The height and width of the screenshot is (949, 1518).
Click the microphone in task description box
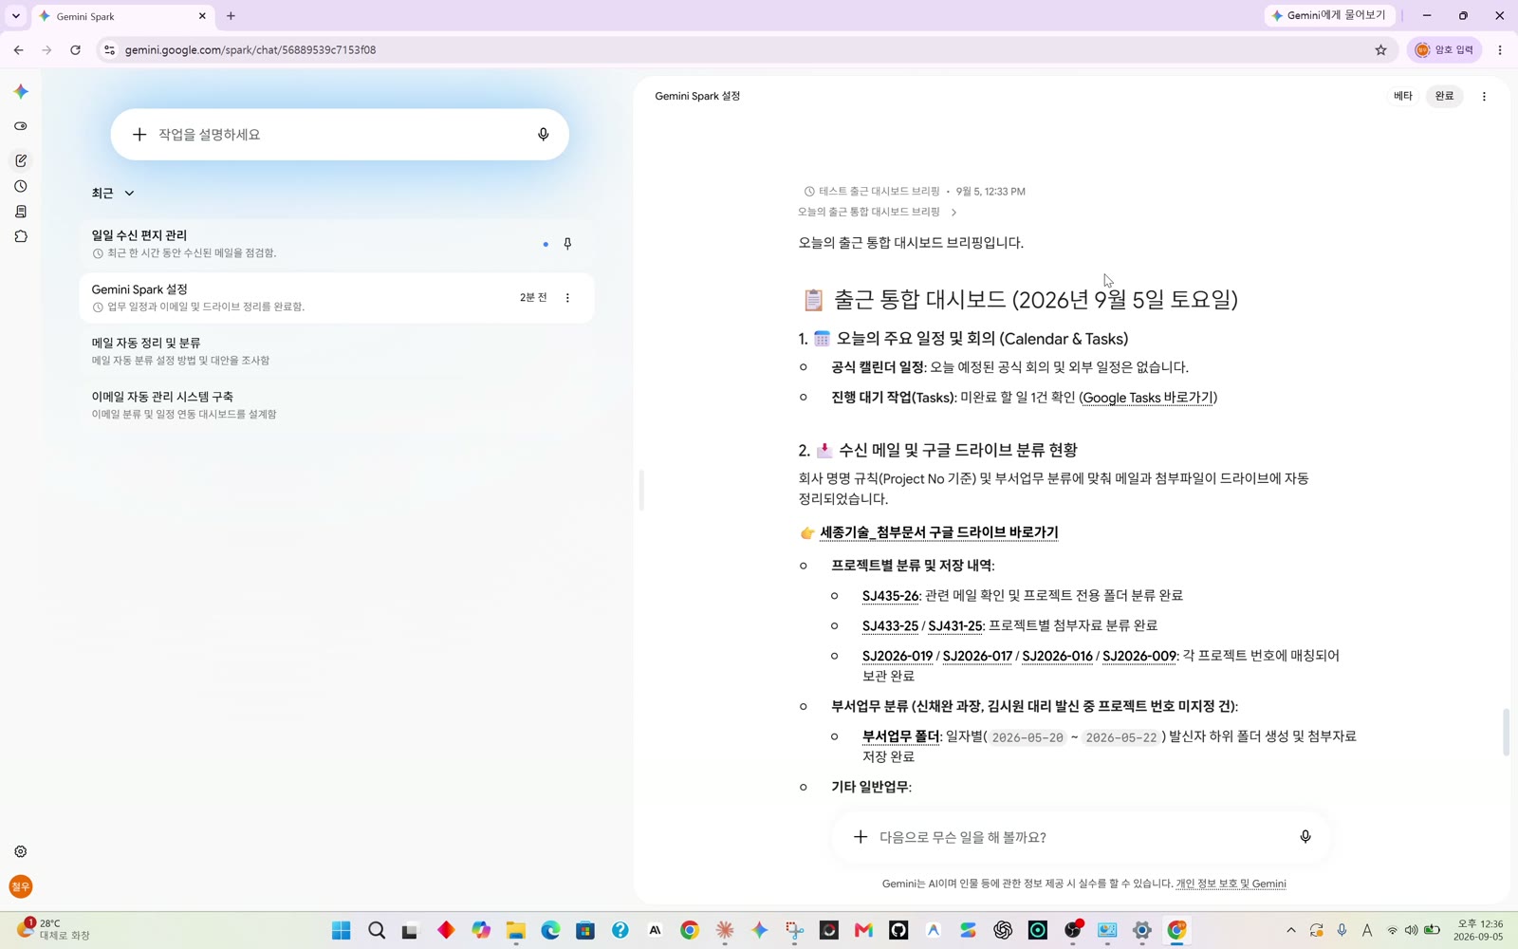point(543,135)
